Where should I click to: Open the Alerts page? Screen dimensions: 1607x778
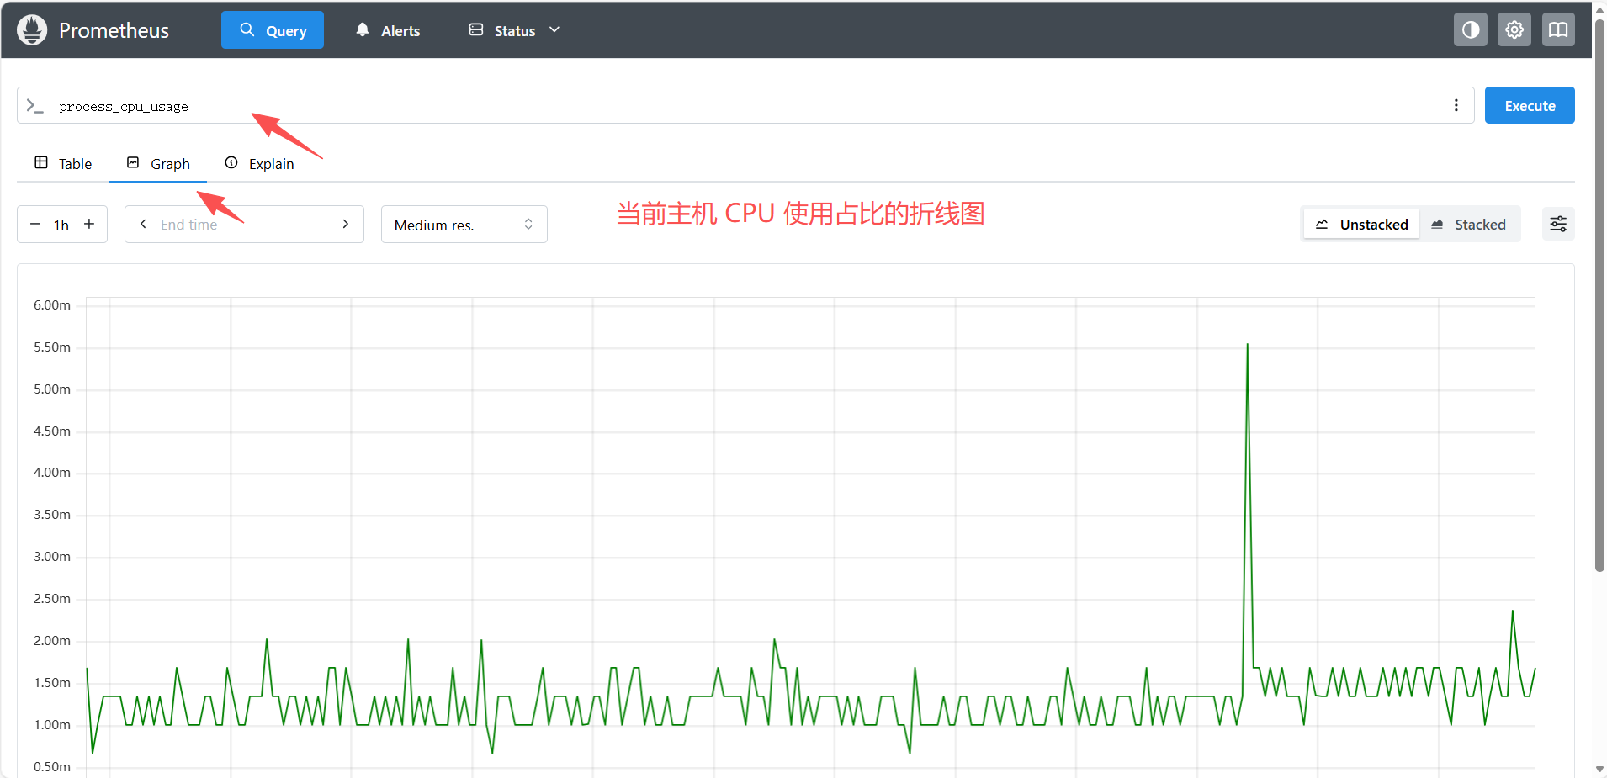point(388,30)
